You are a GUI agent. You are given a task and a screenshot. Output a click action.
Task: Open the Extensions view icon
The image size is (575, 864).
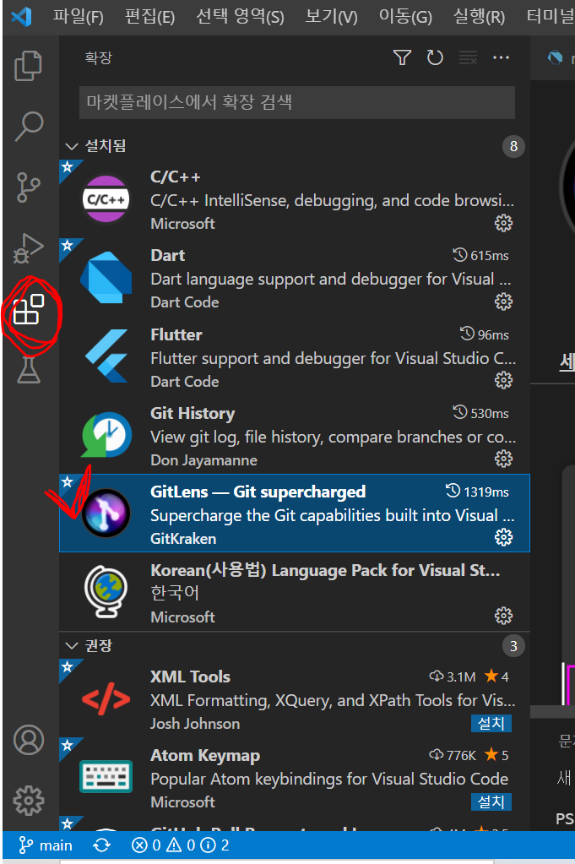tap(28, 309)
